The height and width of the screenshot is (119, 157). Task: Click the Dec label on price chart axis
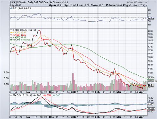click(51, 92)
